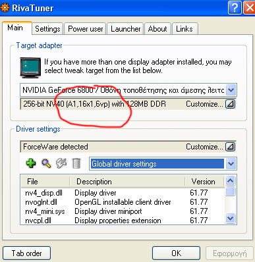Go to the Links tab
Screen dimensions: 255x262
click(184, 29)
